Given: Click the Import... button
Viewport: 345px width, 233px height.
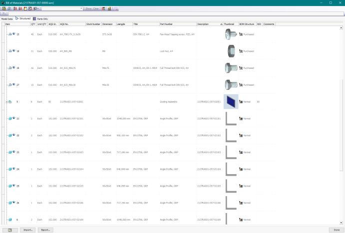Looking at the screenshot, I should point(28,230).
